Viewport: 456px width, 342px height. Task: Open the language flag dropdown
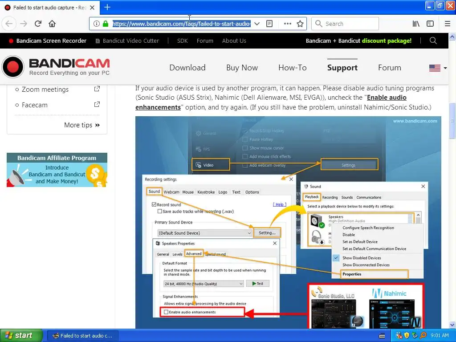pyautogui.click(x=438, y=68)
